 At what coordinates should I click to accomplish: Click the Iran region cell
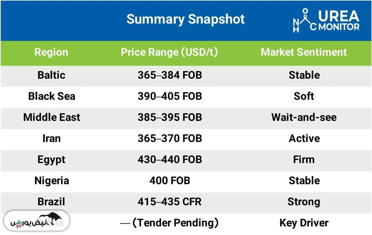click(x=51, y=138)
